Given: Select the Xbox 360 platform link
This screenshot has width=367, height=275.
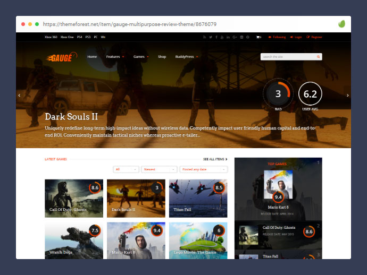Looking at the screenshot, I should coord(51,37).
